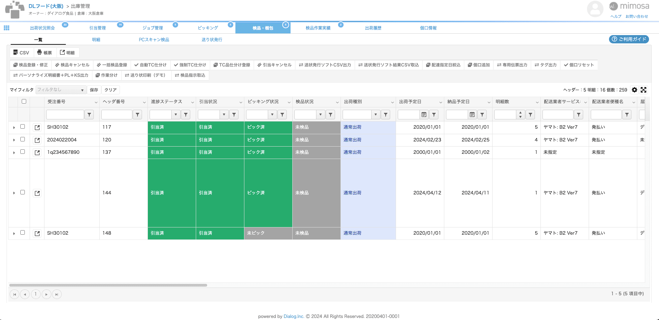Screen dimensions: 659x320
Task: Apply filter icon for 検品状況 column
Action: click(331, 115)
